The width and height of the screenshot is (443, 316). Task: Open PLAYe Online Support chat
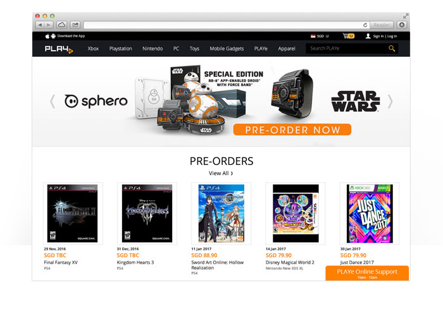pos(367,273)
